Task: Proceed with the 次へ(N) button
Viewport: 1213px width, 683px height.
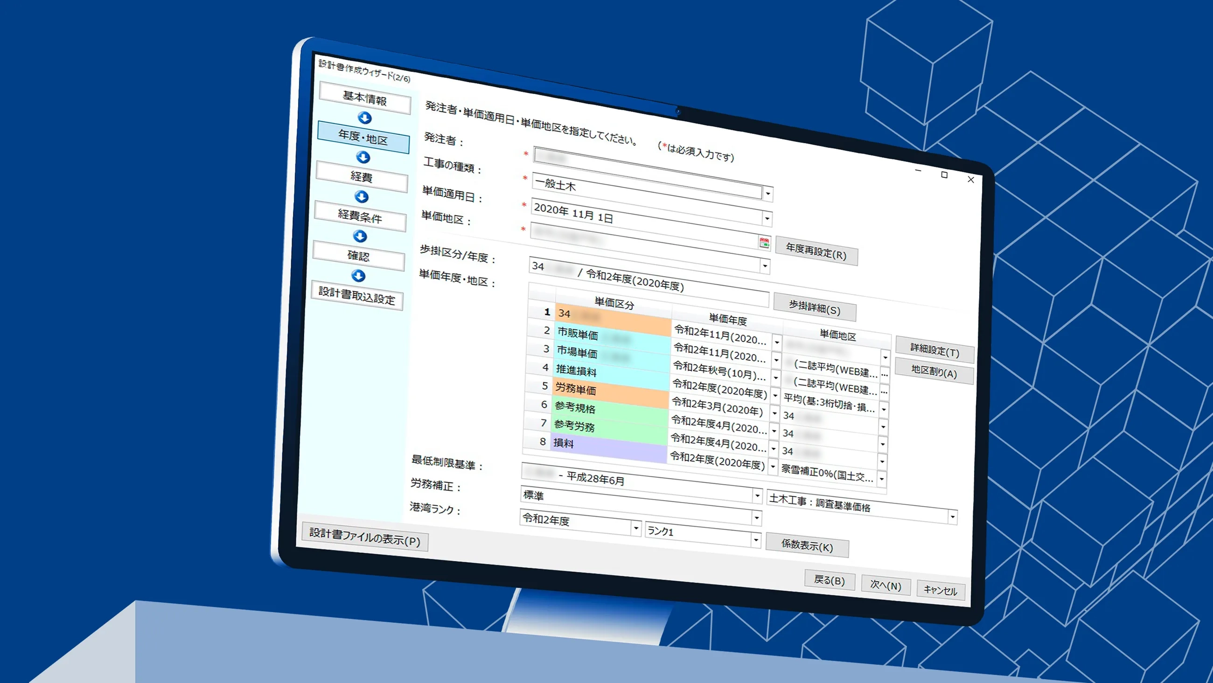Action: 886,585
